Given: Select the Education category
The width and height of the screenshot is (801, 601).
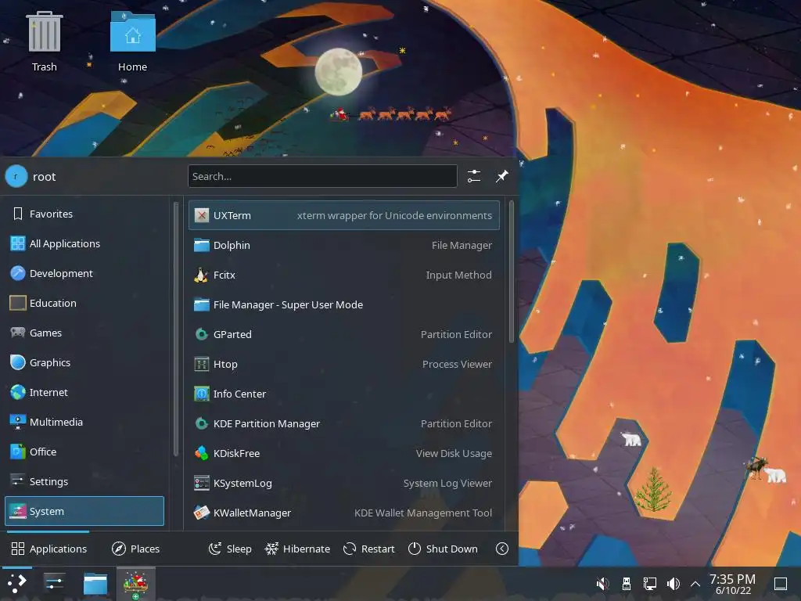Looking at the screenshot, I should (84, 303).
